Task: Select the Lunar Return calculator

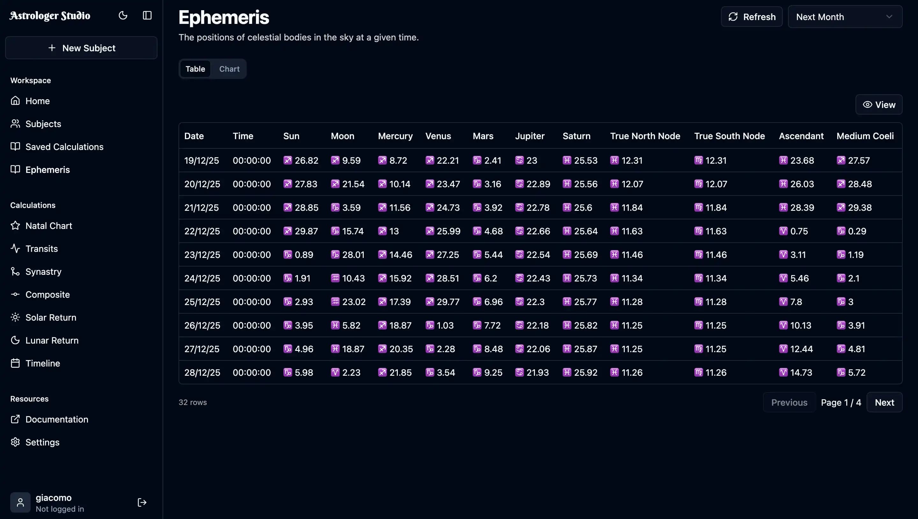Action: 52,340
